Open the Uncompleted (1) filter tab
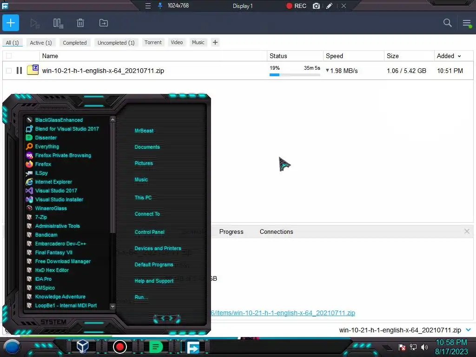 click(x=116, y=42)
